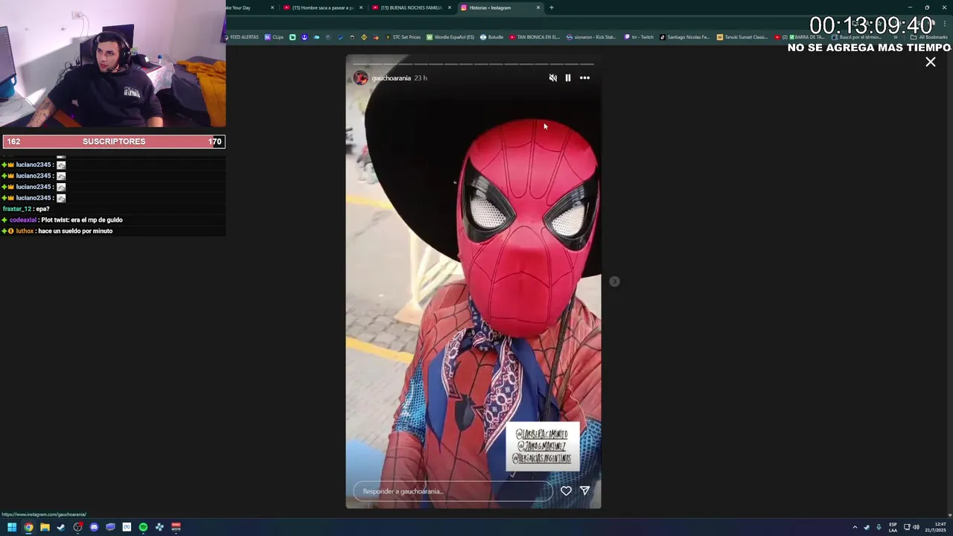Open a new browser tab

552,7
